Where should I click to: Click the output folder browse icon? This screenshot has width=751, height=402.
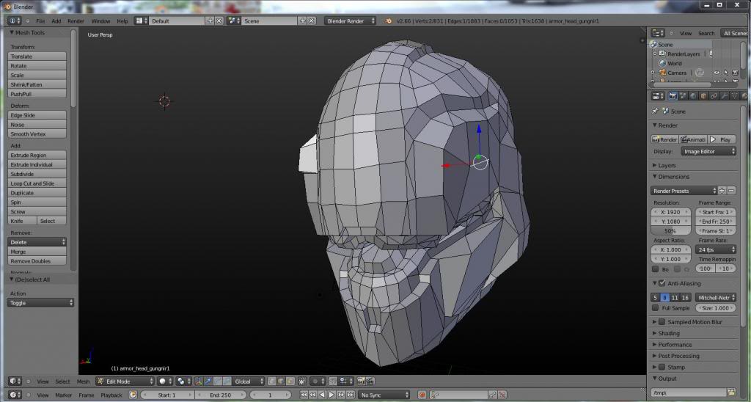point(730,392)
